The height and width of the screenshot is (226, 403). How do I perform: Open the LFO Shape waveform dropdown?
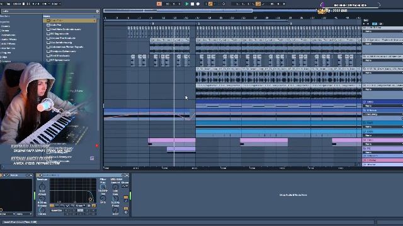[125, 186]
